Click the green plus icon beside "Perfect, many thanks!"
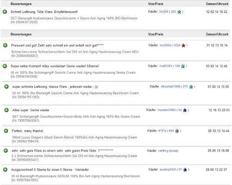 pyautogui.click(x=6, y=131)
